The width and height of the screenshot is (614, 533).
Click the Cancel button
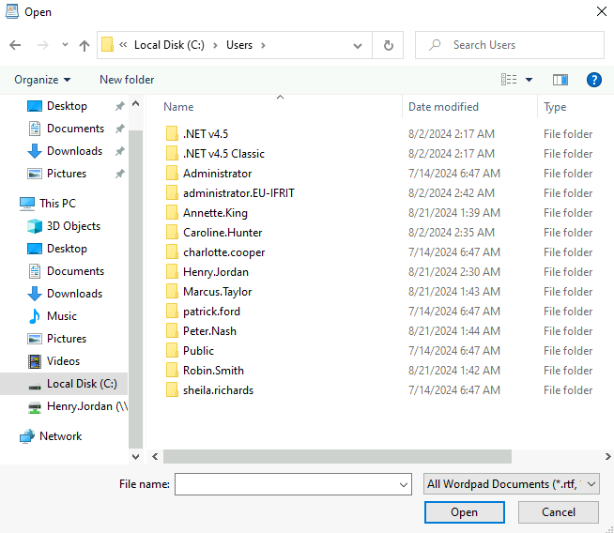click(x=558, y=512)
